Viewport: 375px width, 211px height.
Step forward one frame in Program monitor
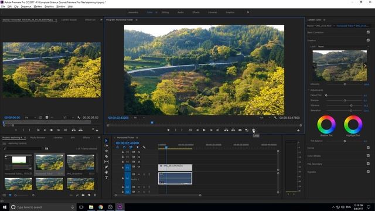click(211, 130)
